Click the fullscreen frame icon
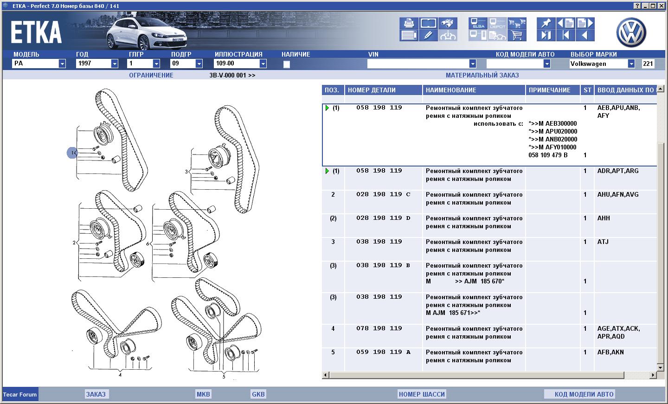668x404 pixels. [428, 23]
